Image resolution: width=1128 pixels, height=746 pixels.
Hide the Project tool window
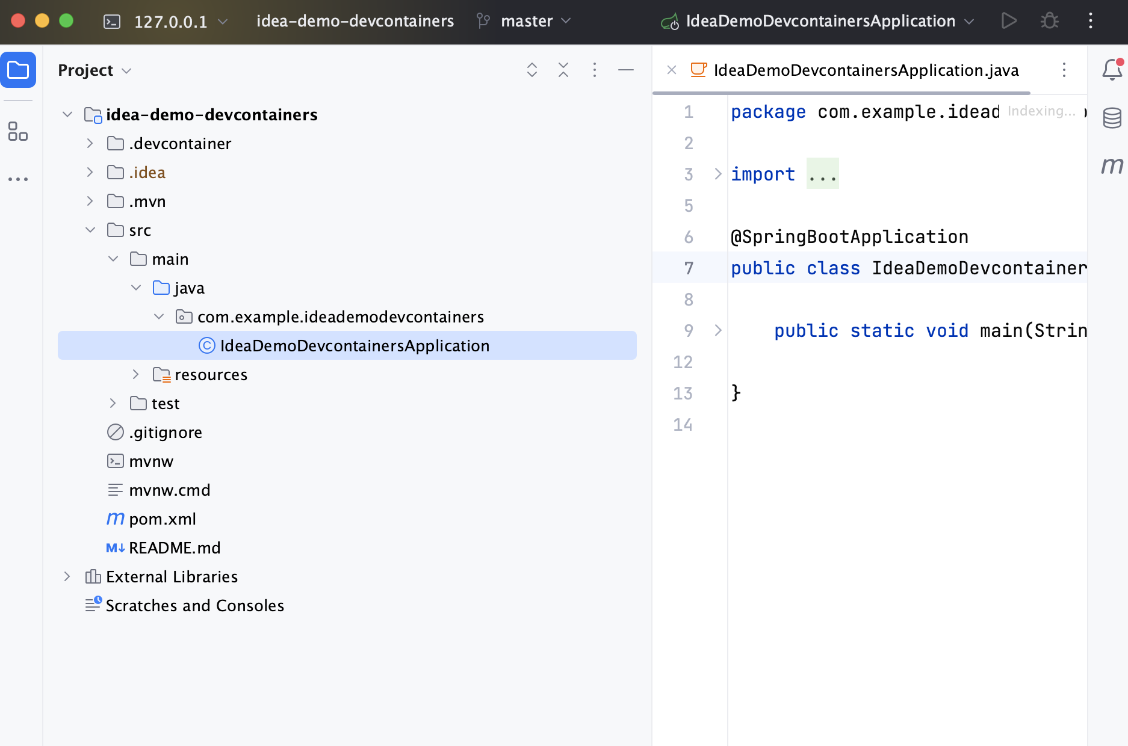(x=626, y=70)
